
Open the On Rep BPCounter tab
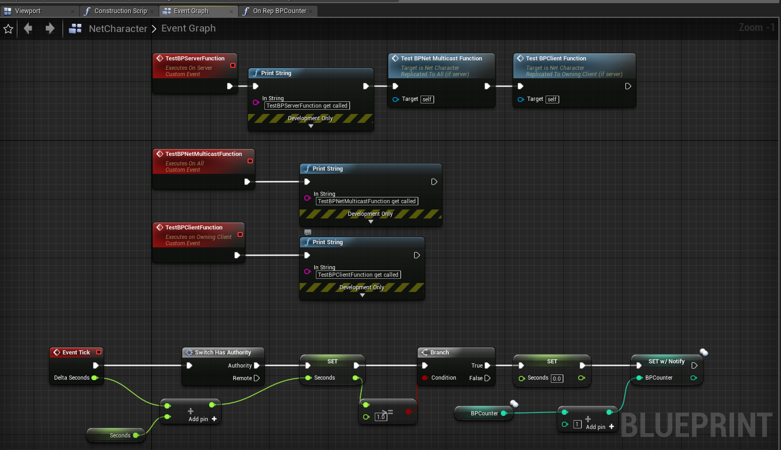pos(279,11)
